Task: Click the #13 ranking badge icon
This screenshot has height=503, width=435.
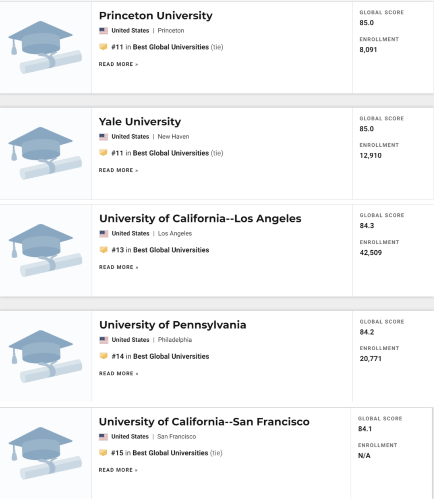Action: click(x=104, y=250)
